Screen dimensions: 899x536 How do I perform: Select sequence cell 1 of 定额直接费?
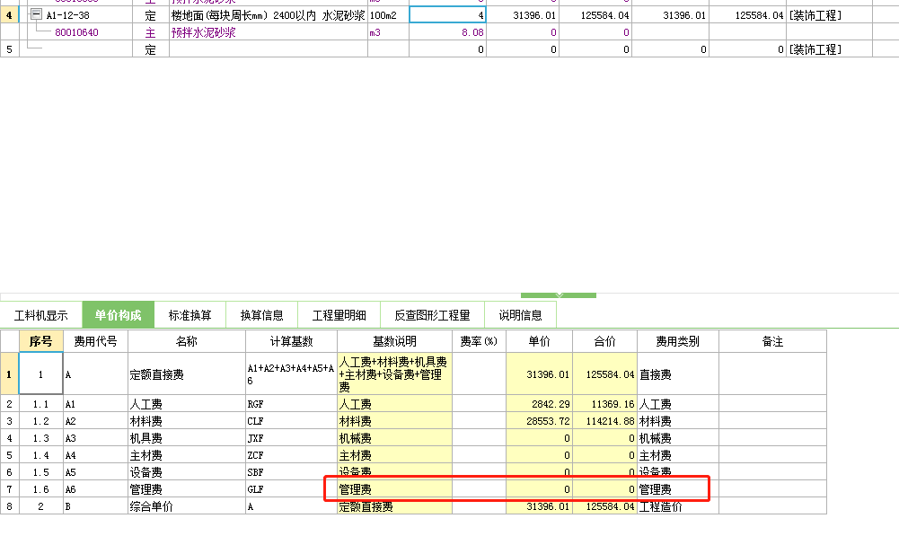(x=40, y=373)
